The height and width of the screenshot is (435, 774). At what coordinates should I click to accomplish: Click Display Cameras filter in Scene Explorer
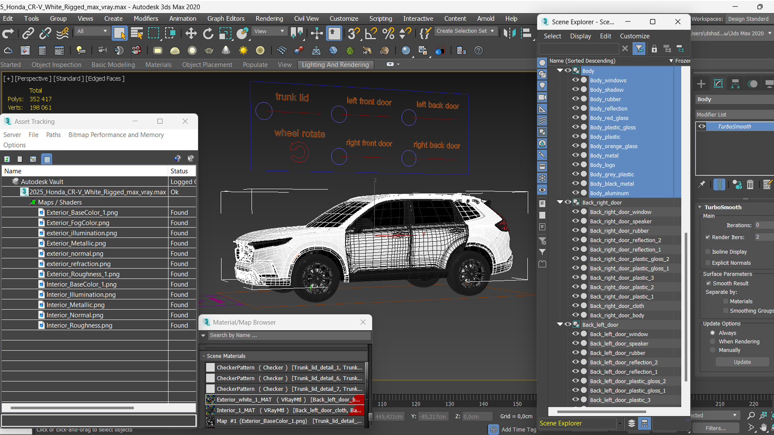point(543,97)
